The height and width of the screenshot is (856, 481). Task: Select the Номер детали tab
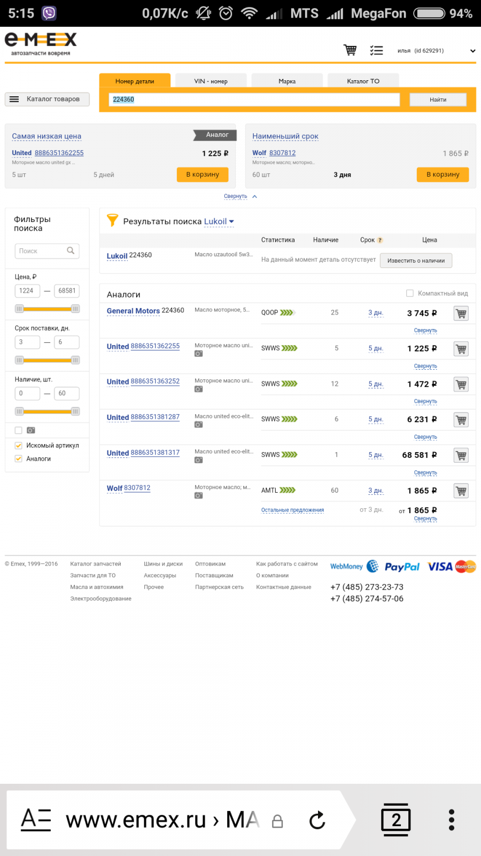[135, 81]
